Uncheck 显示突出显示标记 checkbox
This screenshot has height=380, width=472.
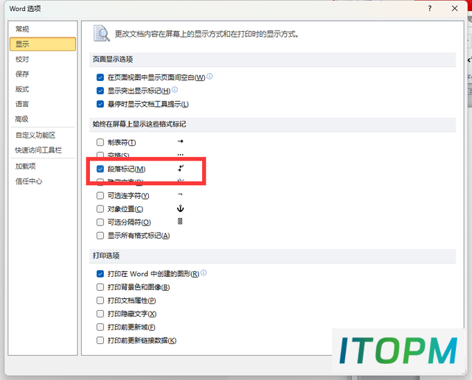coord(100,91)
